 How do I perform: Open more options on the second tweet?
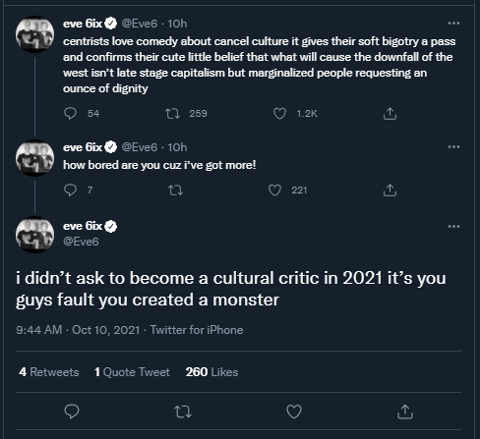(453, 146)
